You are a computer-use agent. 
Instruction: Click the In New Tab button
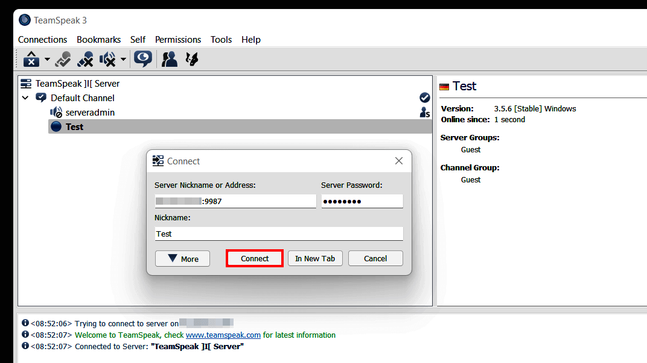[x=315, y=258]
